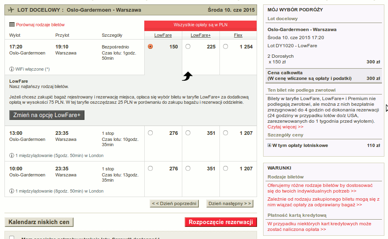Select Flex 1 207 for the 13:00 flight
The height and width of the screenshot is (239, 388).
pyautogui.click(x=226, y=133)
